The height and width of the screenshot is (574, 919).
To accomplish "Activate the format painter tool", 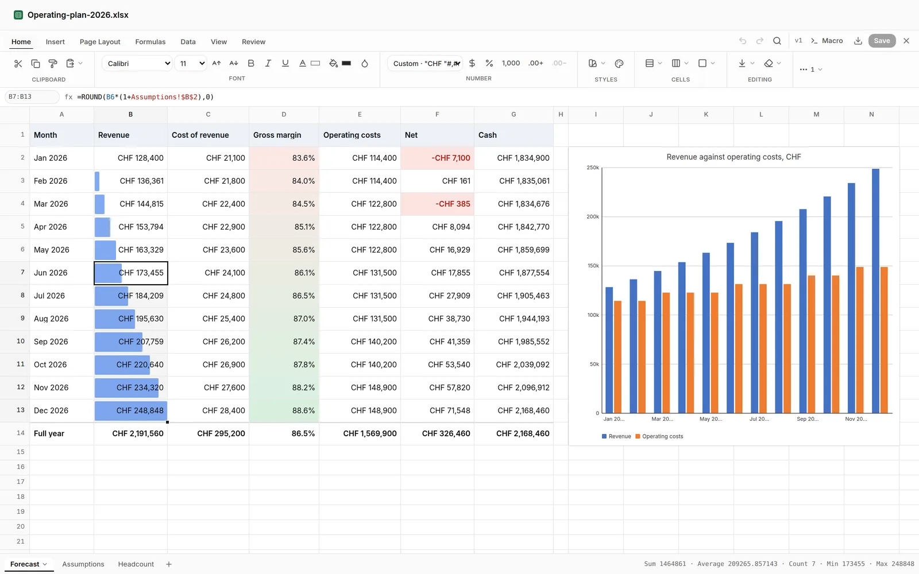I will click(x=53, y=64).
